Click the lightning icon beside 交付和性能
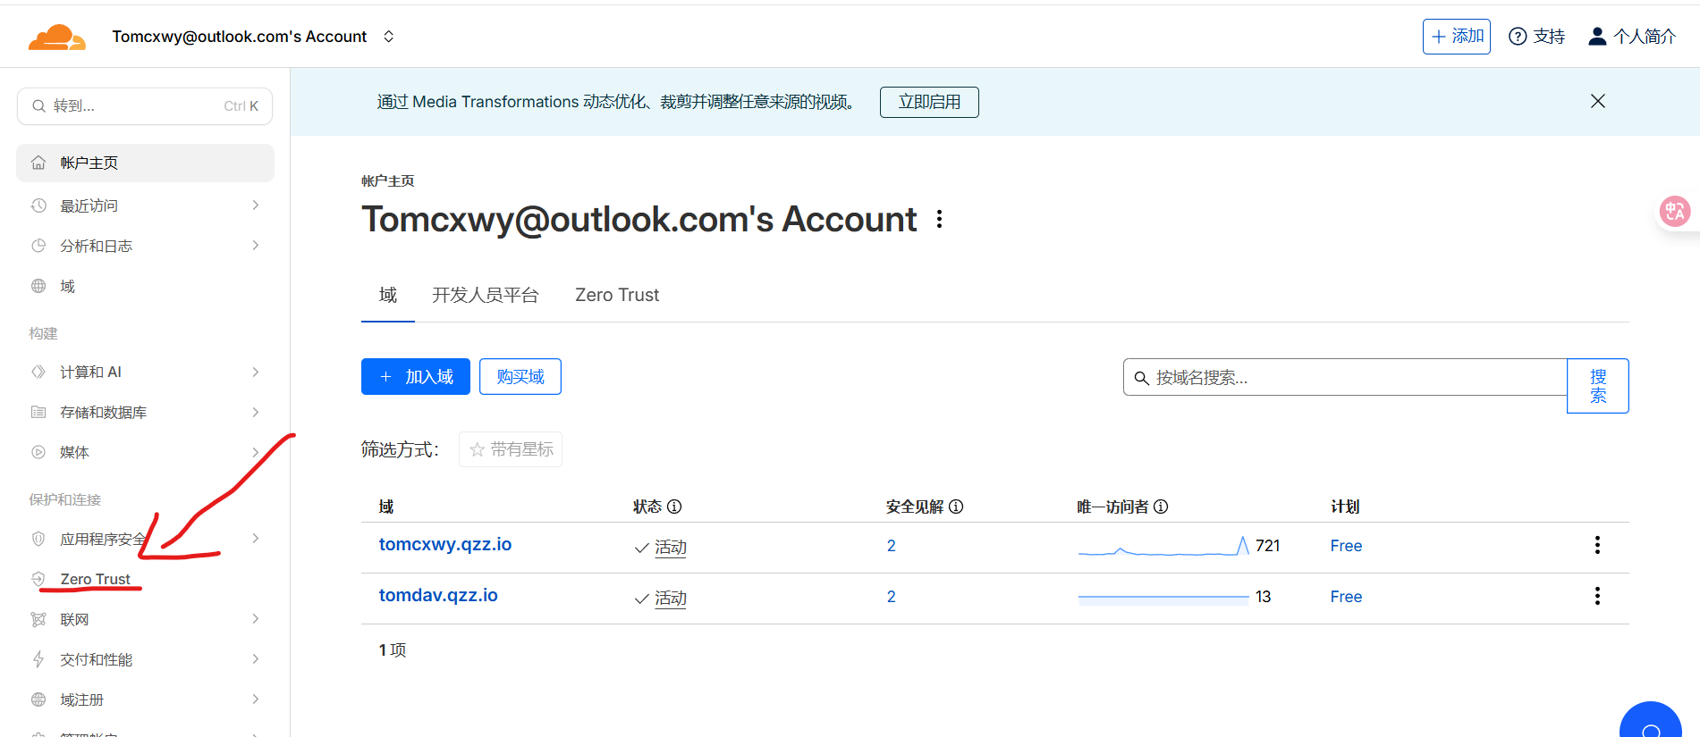 (38, 659)
